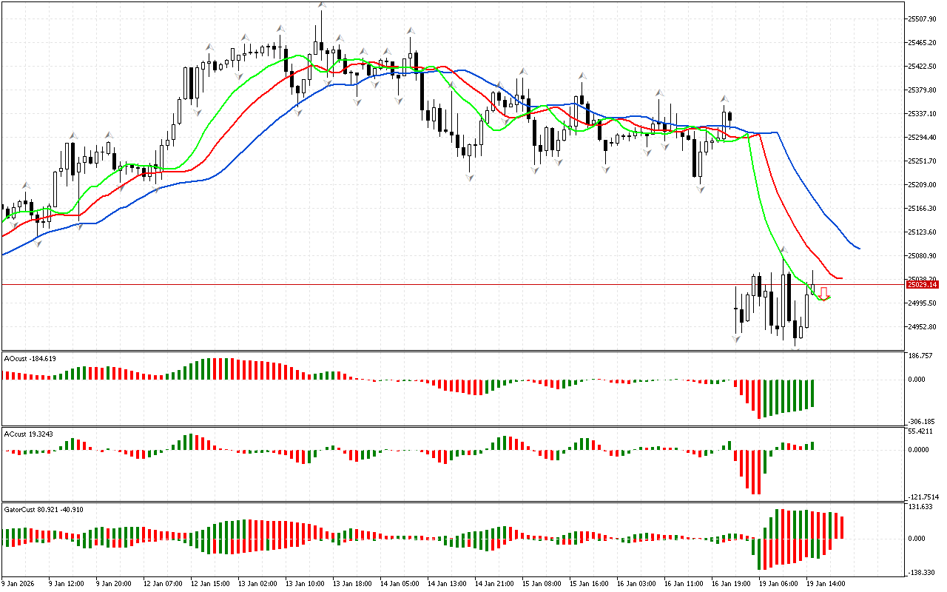Click the red down arrow sell signal
Image resolution: width=947 pixels, height=592 pixels.
(823, 292)
